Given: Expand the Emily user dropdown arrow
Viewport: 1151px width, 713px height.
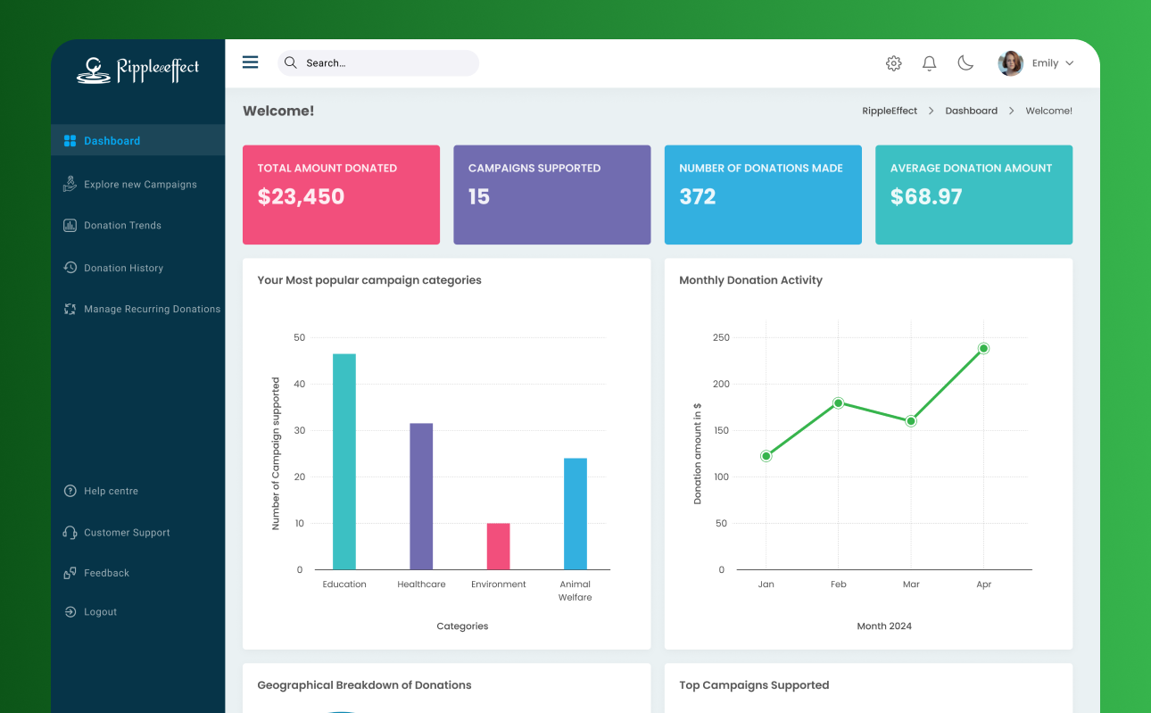Looking at the screenshot, I should click(1070, 63).
